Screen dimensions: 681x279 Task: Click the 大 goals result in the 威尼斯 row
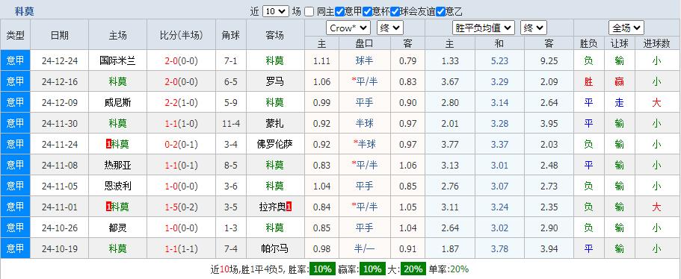coord(656,102)
